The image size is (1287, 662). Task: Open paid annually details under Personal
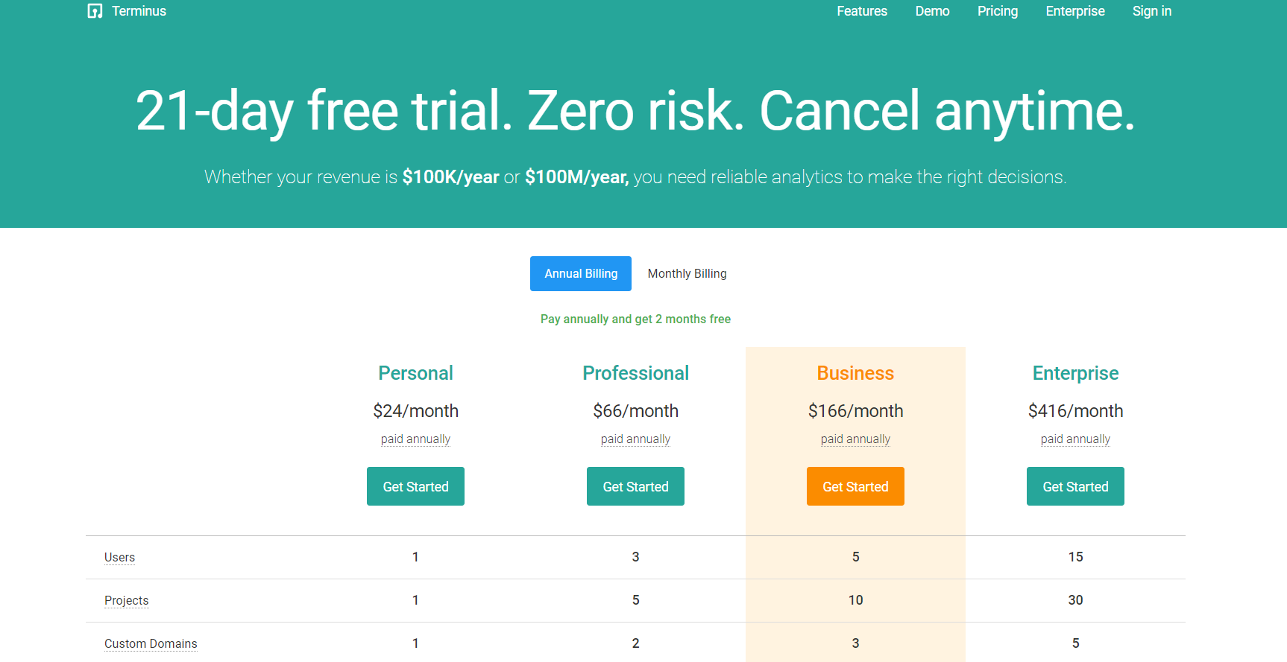click(415, 439)
